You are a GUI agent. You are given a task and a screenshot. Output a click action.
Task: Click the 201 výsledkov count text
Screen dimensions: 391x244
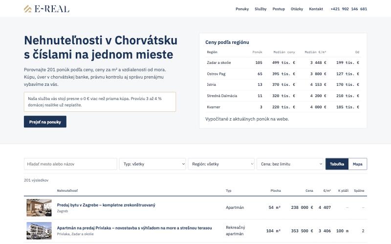tap(36, 180)
